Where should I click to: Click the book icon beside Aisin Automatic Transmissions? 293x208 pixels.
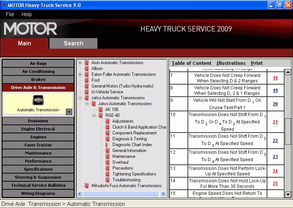(x=86, y=63)
